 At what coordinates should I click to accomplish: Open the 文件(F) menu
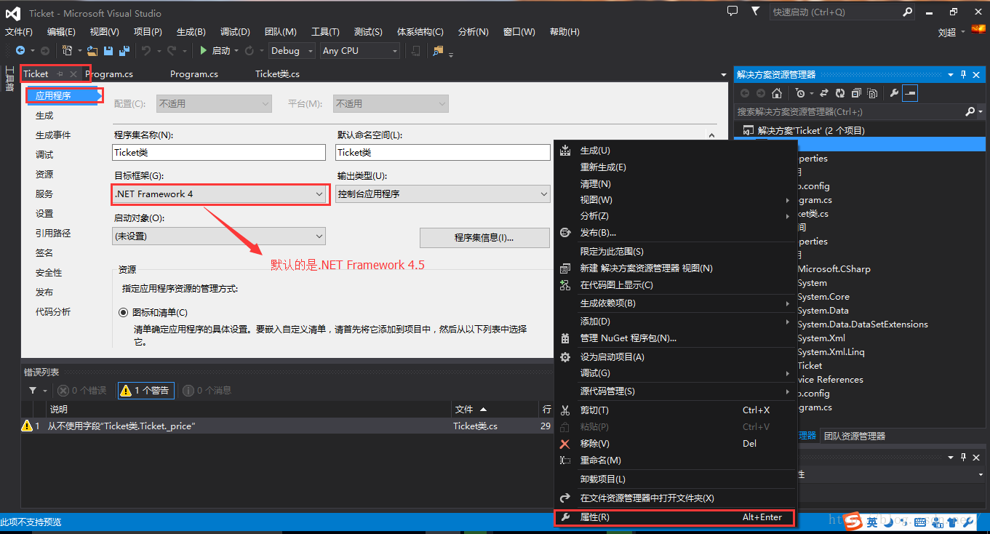(19, 32)
